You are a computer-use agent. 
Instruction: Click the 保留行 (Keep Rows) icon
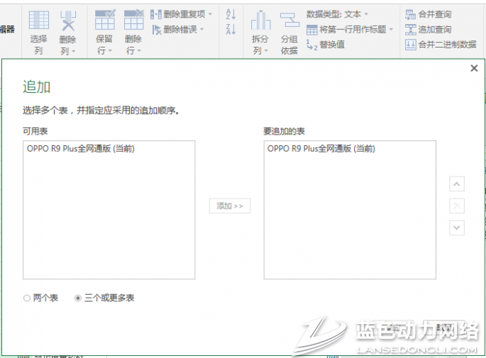[104, 22]
